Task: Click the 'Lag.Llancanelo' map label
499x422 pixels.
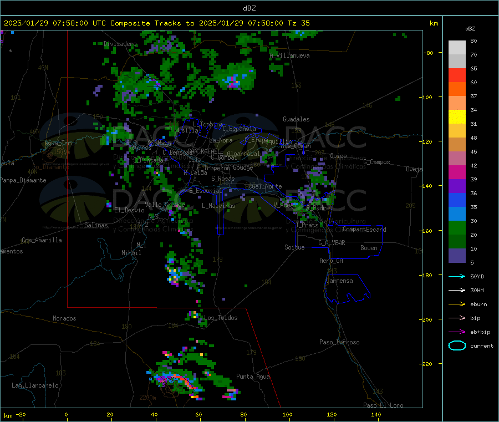Action: [x=35, y=386]
